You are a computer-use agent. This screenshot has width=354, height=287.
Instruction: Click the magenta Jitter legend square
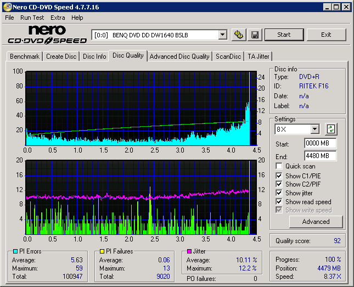coord(188,251)
